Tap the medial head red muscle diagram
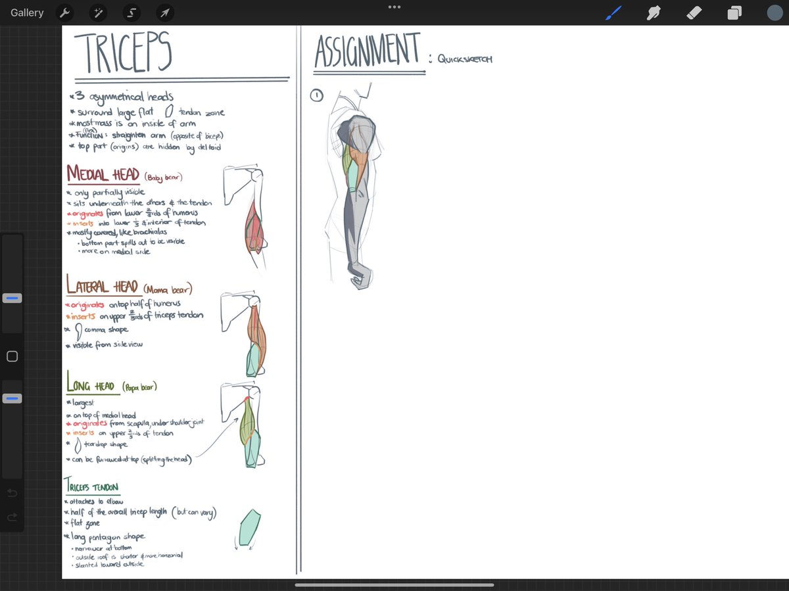Viewport: 789px width, 591px height. [254, 227]
